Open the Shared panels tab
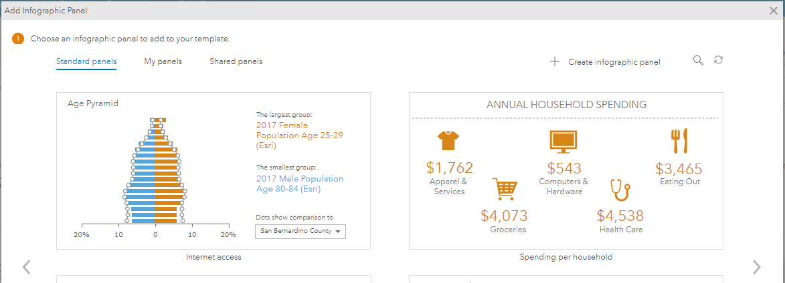The image size is (785, 283). (236, 61)
